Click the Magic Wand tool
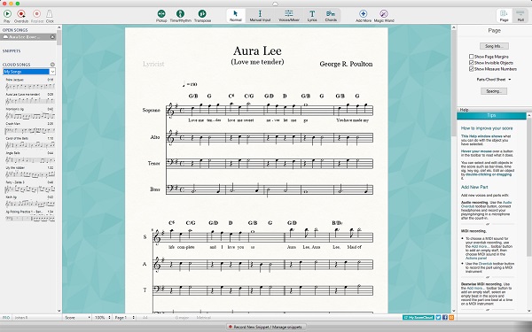532x332 pixels. click(x=384, y=13)
